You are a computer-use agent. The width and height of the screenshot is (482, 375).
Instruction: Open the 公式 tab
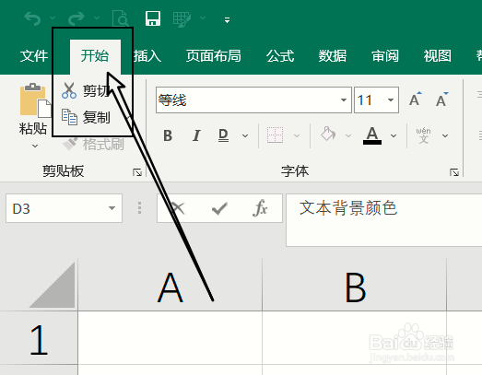click(280, 56)
